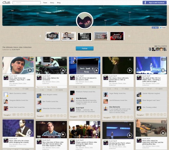Open the Acoustic Versions of Great Songs collection

(x=117, y=36)
